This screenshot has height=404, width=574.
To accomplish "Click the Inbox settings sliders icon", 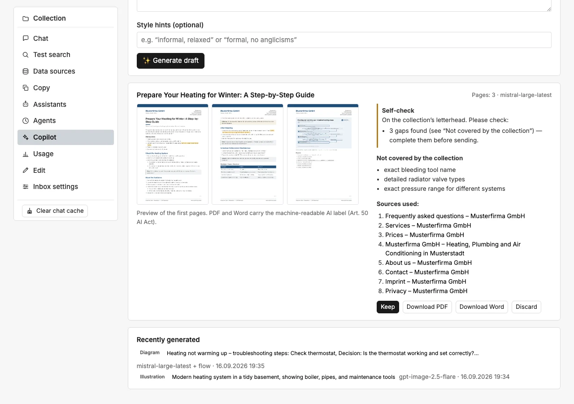I will pos(26,187).
